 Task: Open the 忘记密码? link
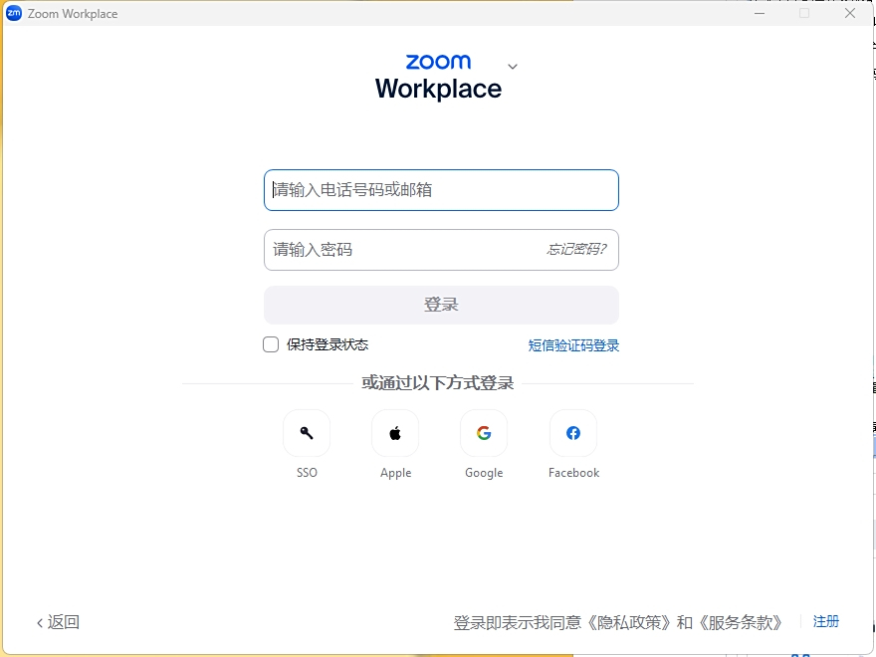click(x=576, y=249)
